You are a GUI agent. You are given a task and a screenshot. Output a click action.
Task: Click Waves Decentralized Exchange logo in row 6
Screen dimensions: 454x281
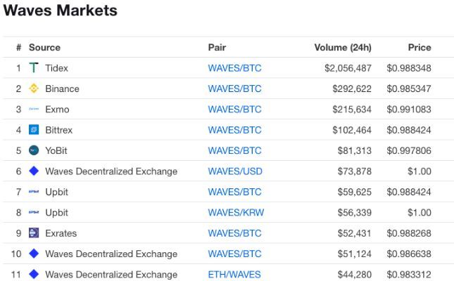coord(34,171)
